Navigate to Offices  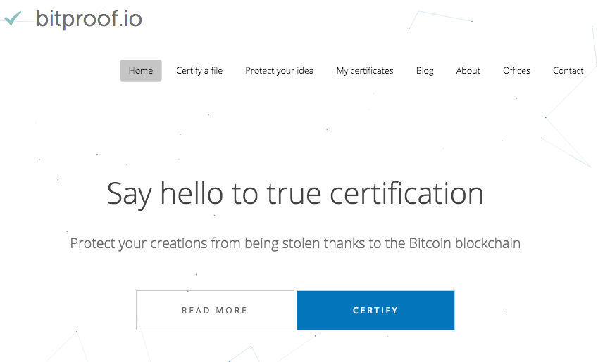tap(516, 70)
